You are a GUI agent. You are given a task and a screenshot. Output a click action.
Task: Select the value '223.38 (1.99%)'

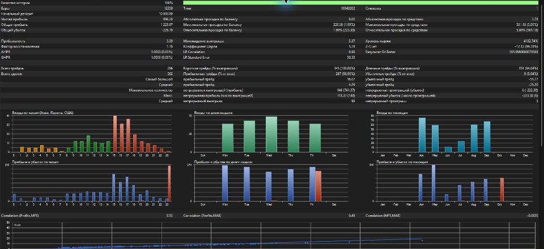tap(344, 25)
